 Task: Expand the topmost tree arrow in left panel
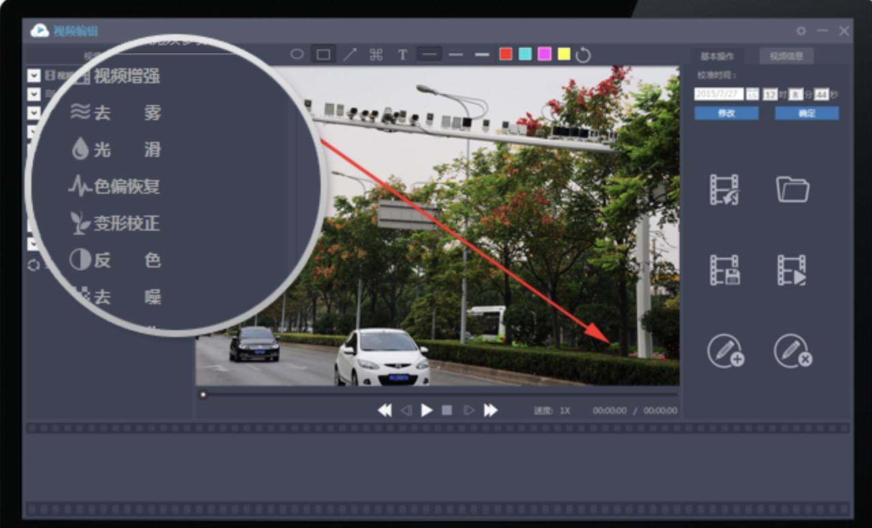point(33,75)
